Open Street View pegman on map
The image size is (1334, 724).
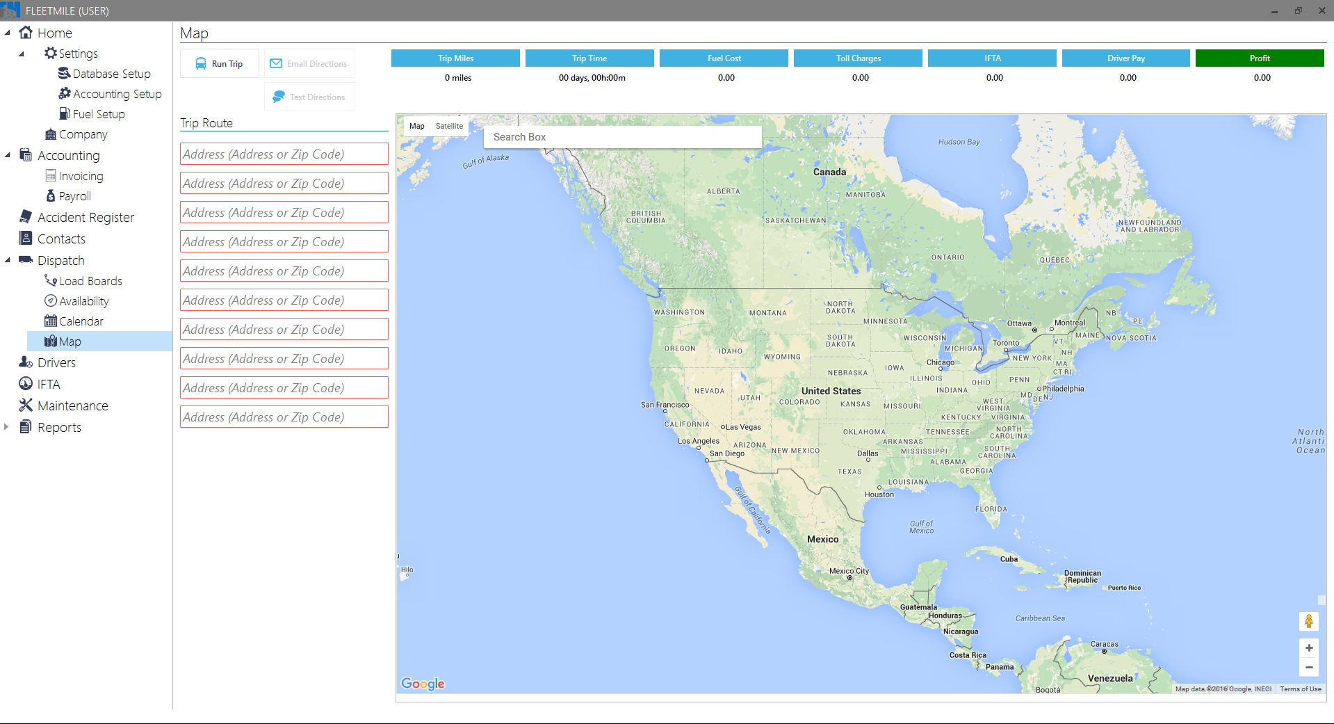[x=1309, y=621]
